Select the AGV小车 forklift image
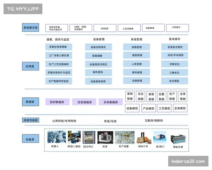212x170 pixels. pos(144,138)
